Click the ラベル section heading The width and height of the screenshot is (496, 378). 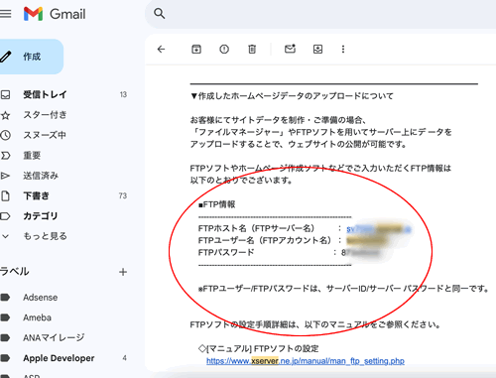coord(14,272)
